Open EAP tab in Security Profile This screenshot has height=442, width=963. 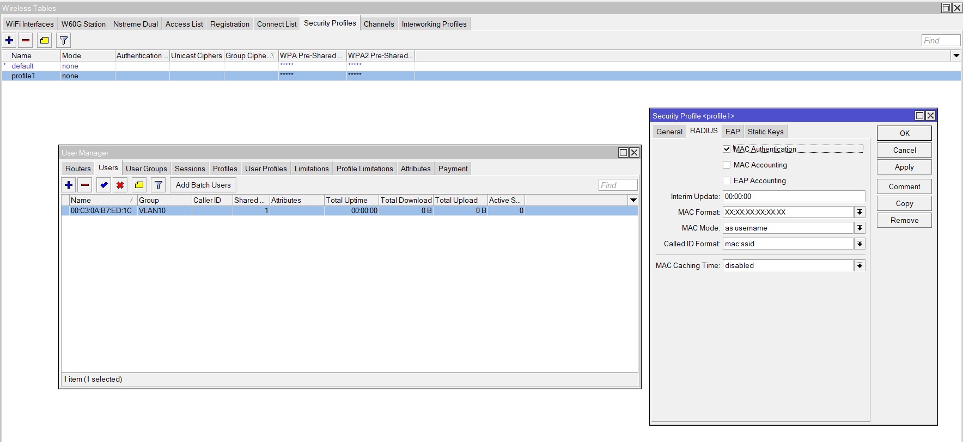pos(733,132)
